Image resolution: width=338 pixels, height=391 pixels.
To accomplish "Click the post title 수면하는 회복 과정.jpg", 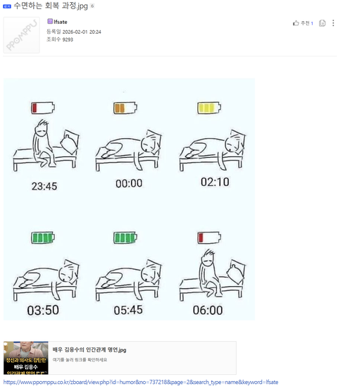I will [x=51, y=6].
